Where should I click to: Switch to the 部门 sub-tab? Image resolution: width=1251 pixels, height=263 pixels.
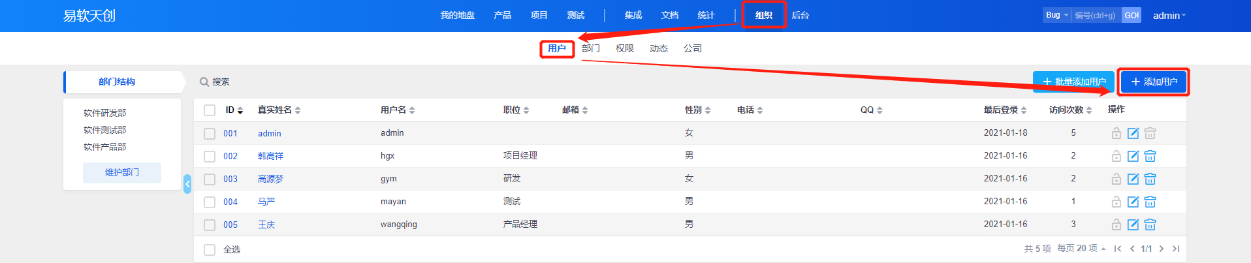pos(591,48)
